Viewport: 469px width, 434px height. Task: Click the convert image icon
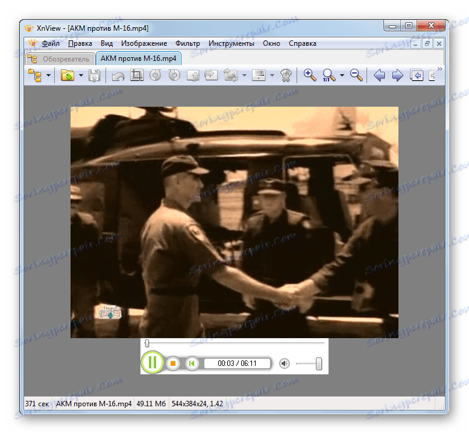[230, 75]
